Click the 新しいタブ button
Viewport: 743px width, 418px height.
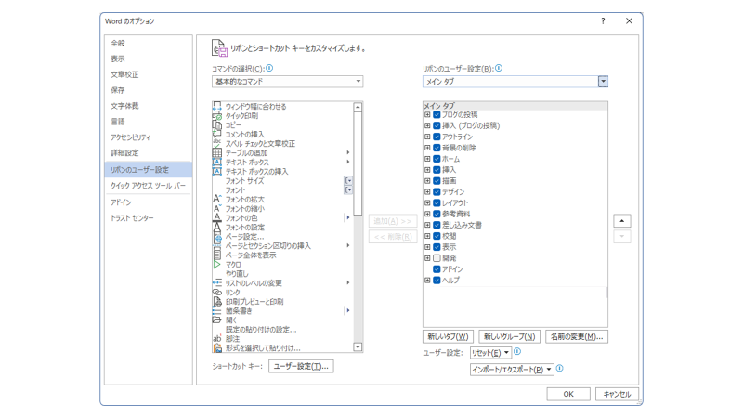(x=448, y=336)
